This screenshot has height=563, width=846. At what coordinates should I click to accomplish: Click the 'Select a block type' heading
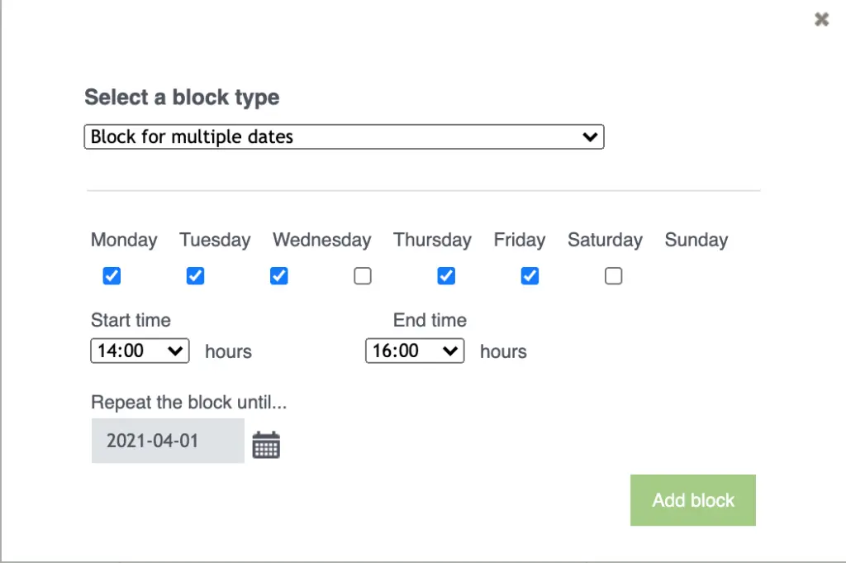pos(182,98)
